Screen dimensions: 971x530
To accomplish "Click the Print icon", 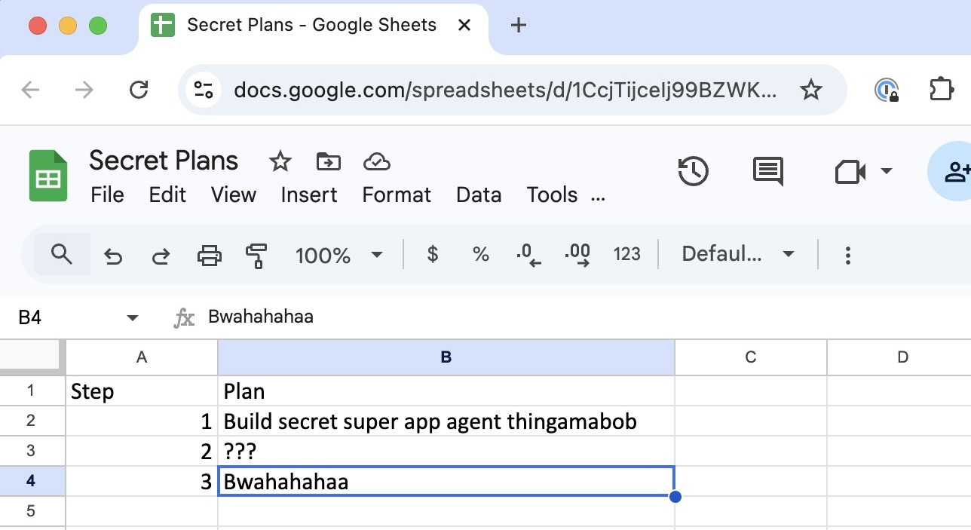I will [x=209, y=256].
